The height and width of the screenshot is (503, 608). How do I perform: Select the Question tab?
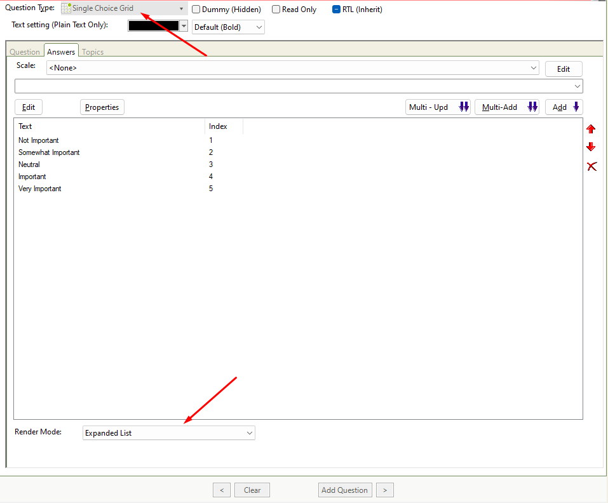[x=25, y=51]
